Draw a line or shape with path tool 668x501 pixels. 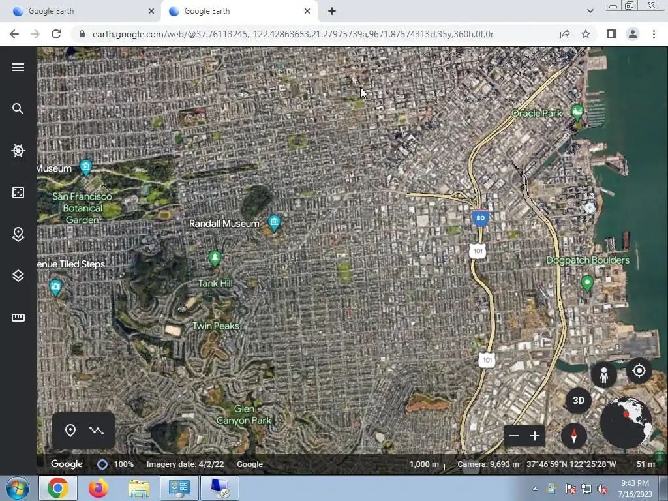coord(97,431)
